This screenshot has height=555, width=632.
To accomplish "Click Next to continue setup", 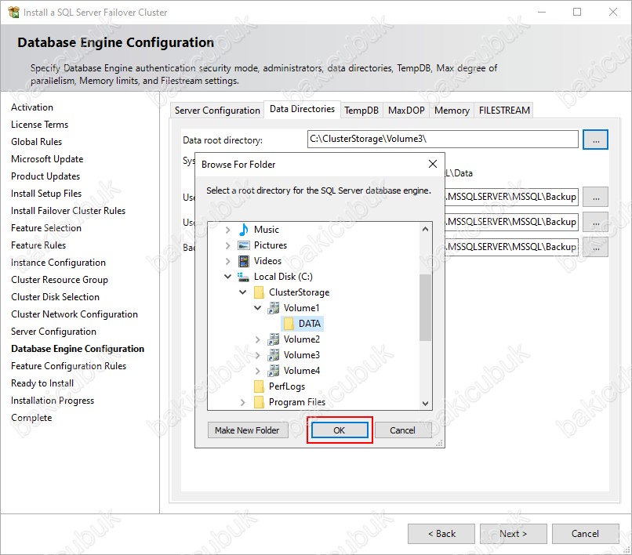I will (x=513, y=534).
